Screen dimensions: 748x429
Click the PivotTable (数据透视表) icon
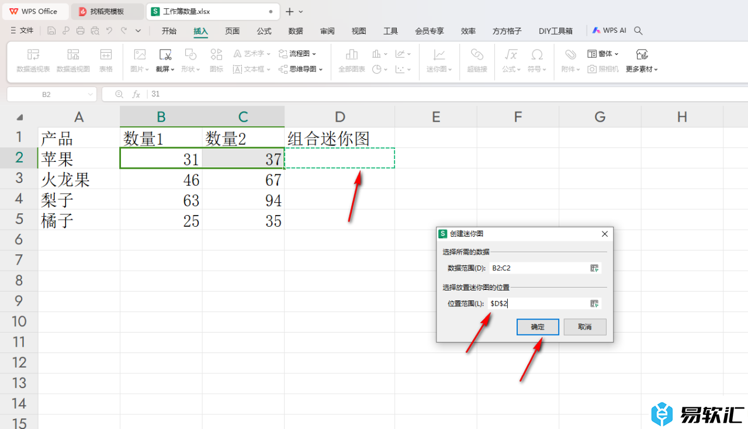tap(33, 55)
